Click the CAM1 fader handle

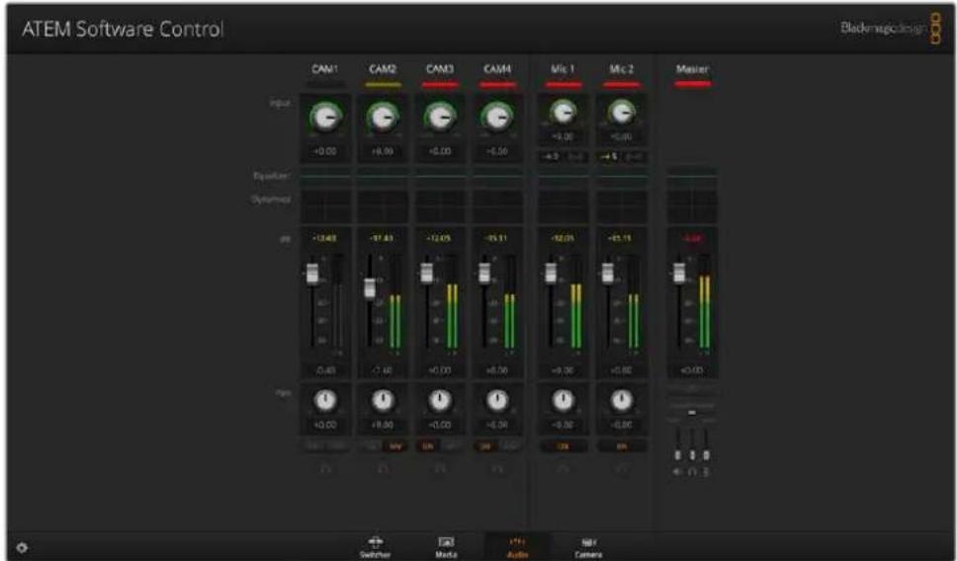tap(312, 274)
